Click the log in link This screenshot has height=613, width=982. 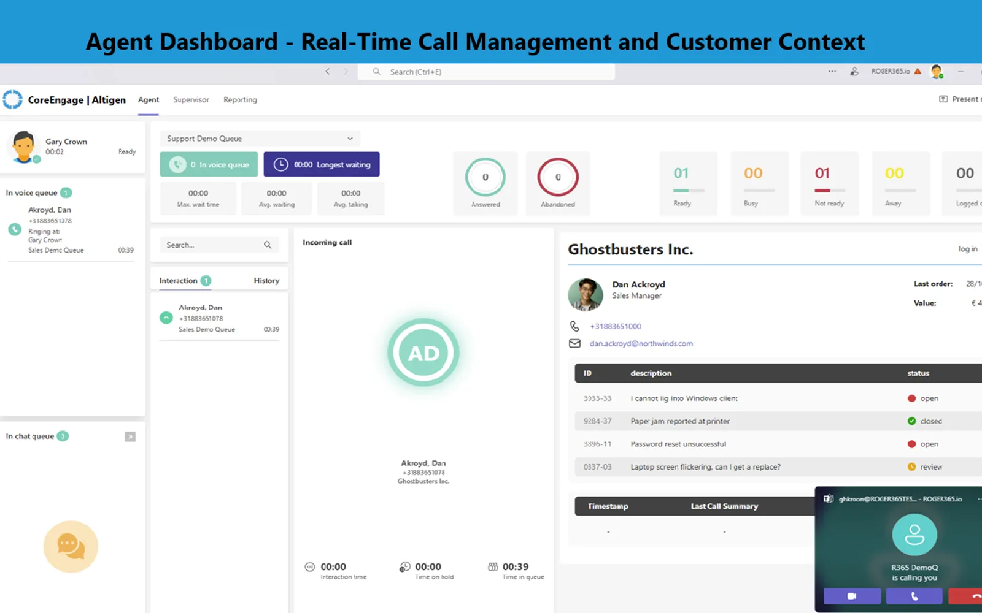tap(968, 249)
